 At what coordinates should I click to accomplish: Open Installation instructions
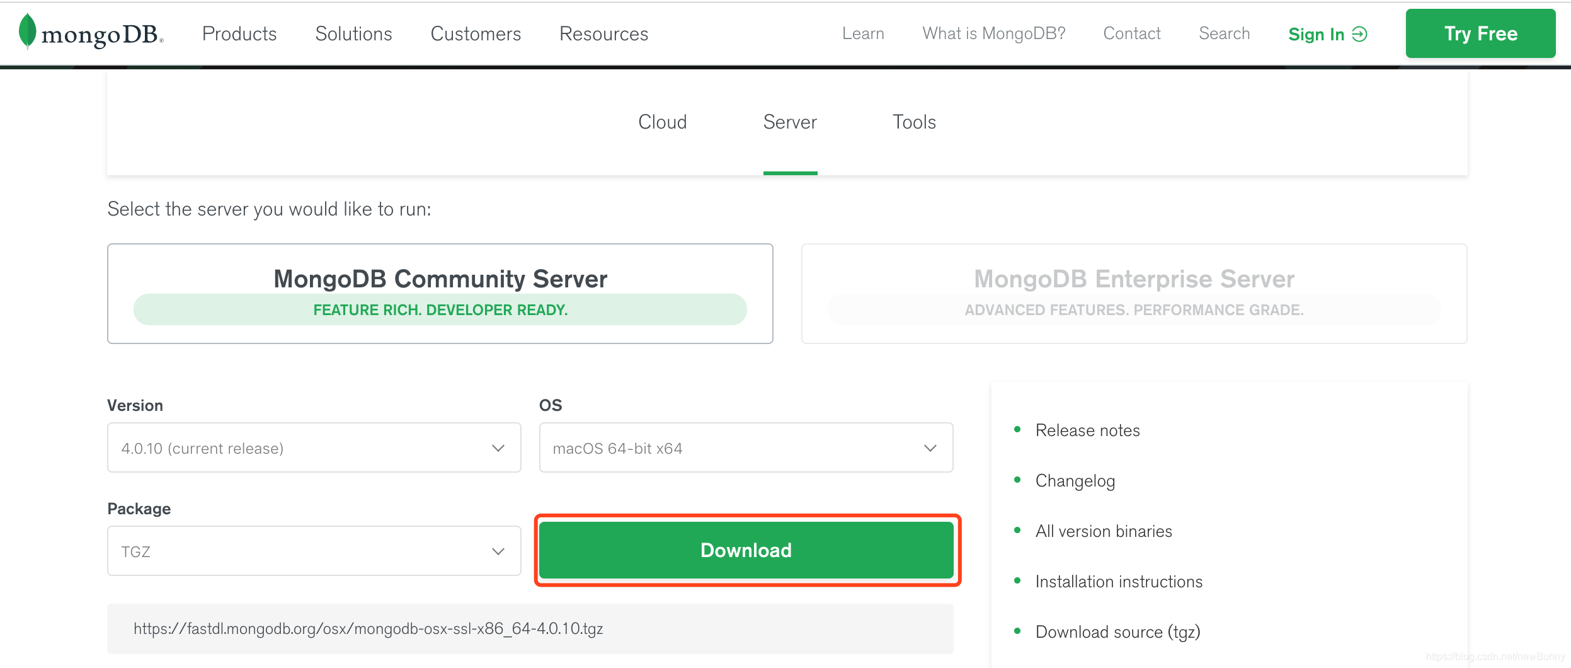click(x=1117, y=581)
